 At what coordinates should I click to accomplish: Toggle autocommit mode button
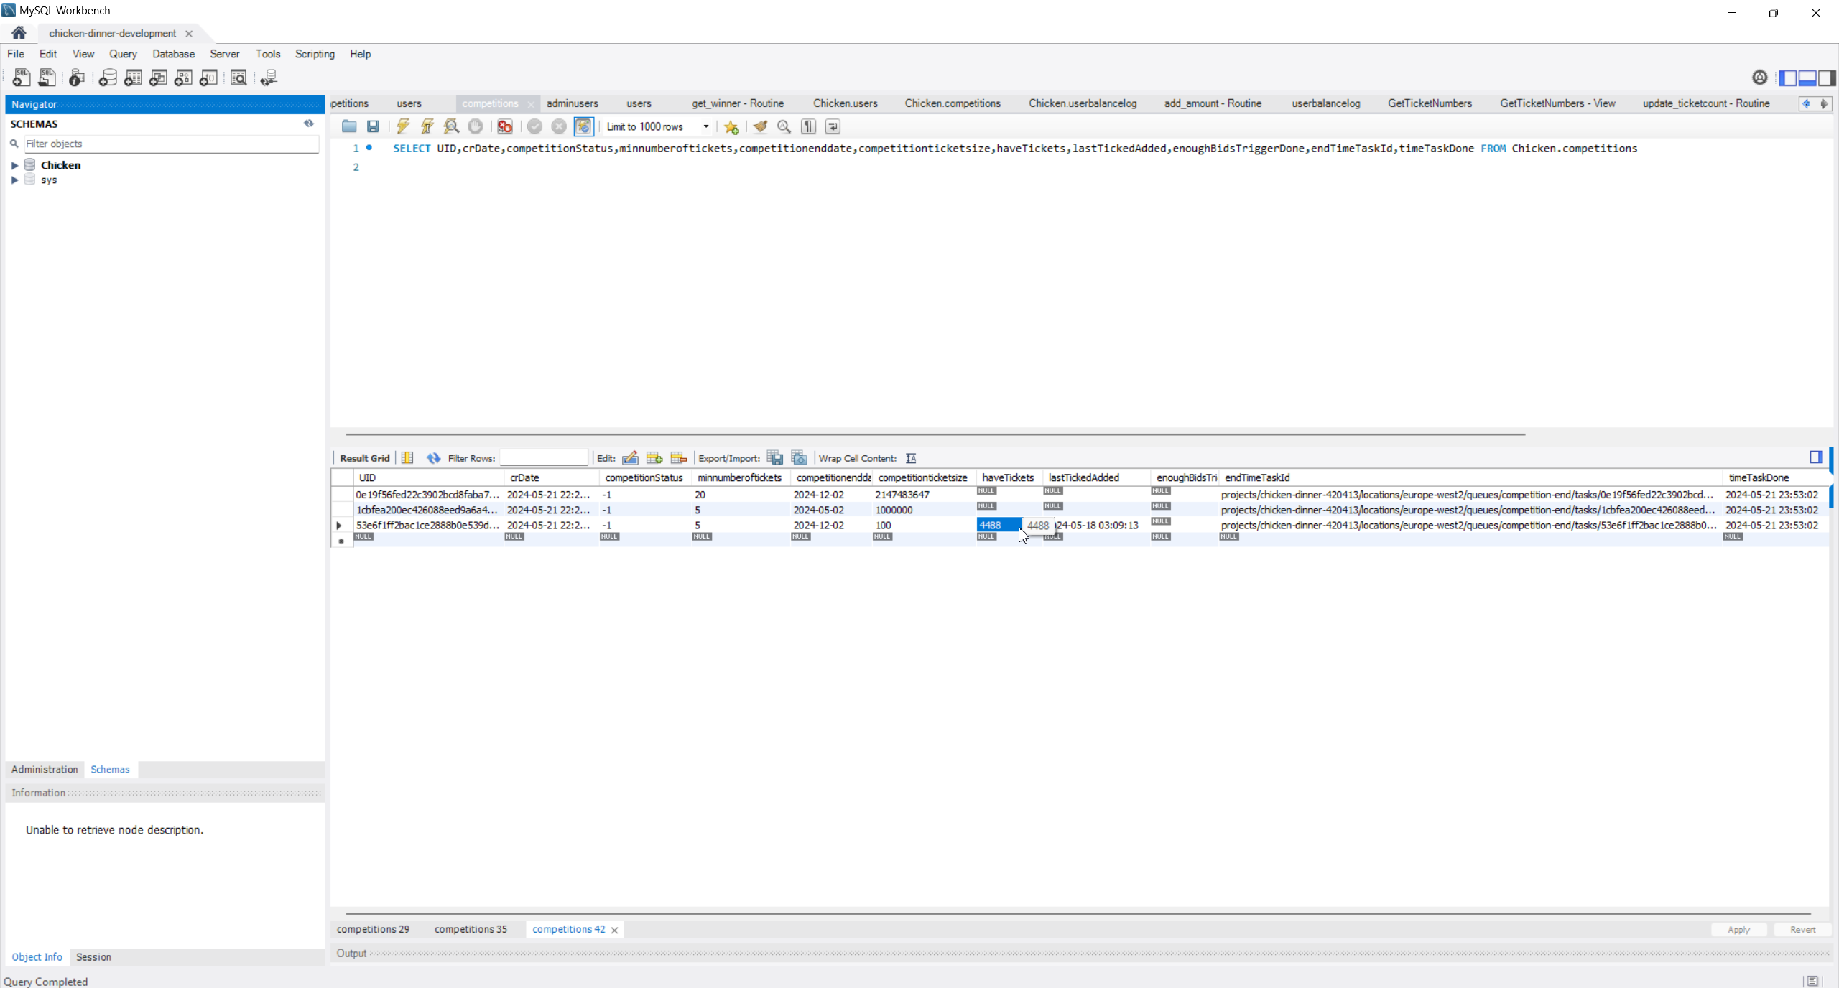(583, 126)
